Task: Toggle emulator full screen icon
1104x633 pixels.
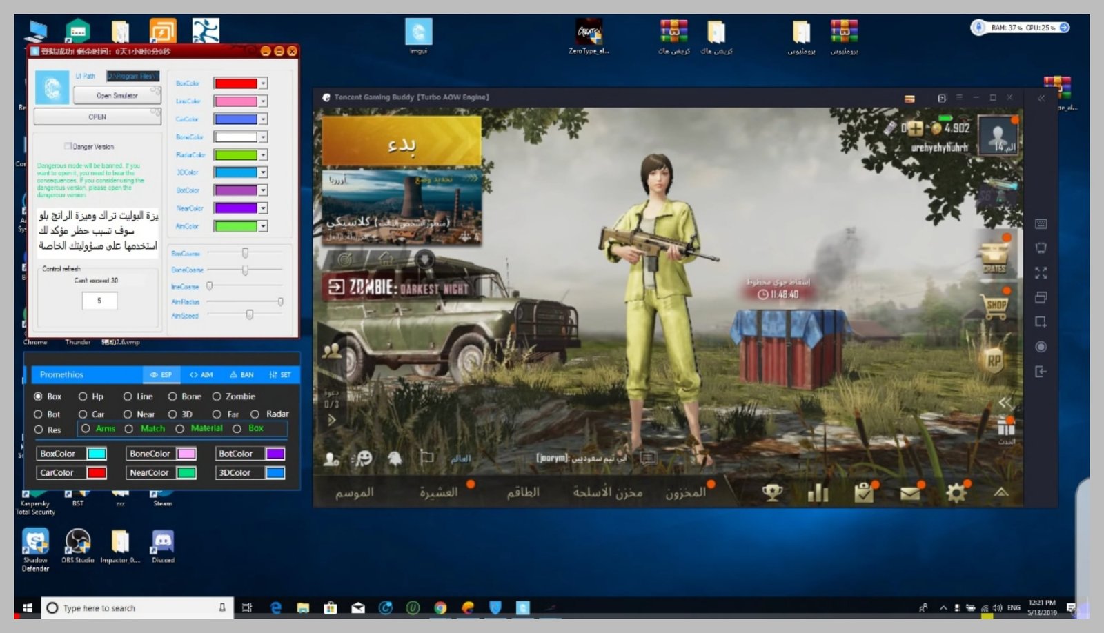Action: 1041,273
